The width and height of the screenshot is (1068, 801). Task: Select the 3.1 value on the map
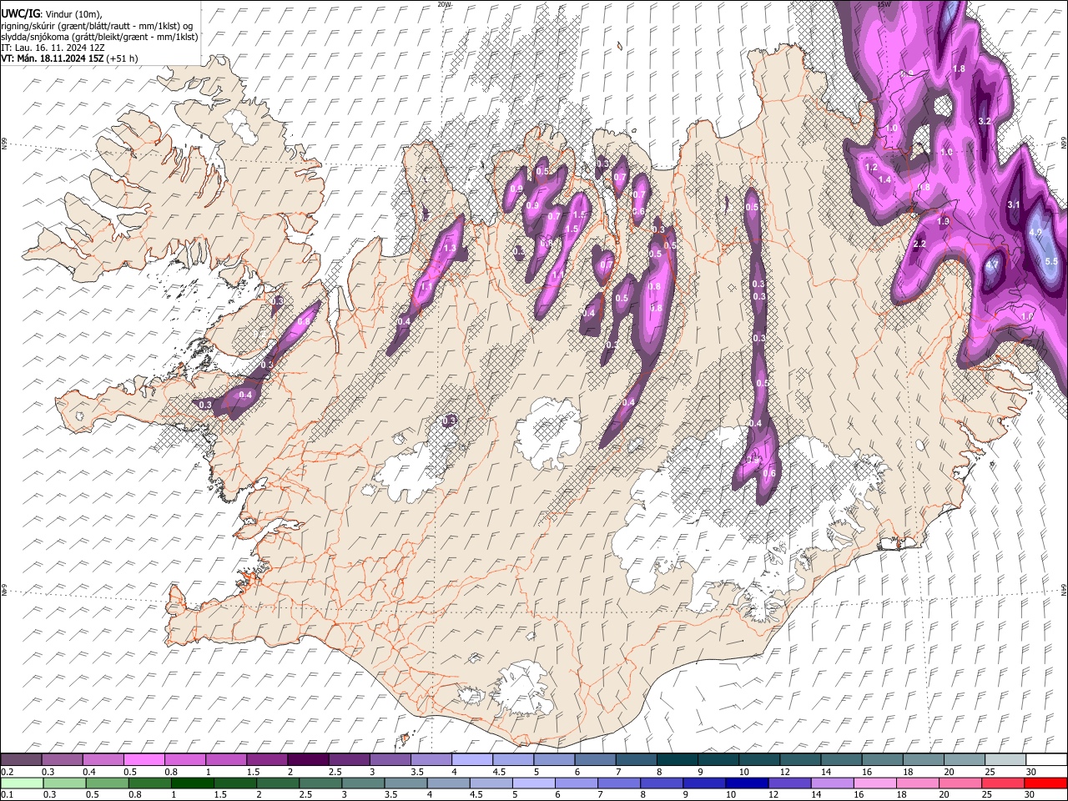[1014, 204]
